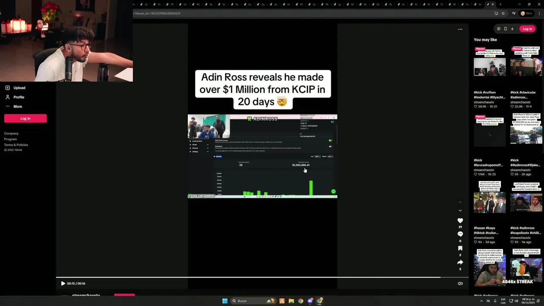Click the coin icon in top pill

point(499,29)
